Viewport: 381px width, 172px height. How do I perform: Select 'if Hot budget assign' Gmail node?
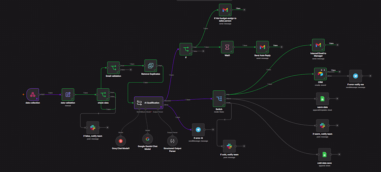click(x=225, y=10)
